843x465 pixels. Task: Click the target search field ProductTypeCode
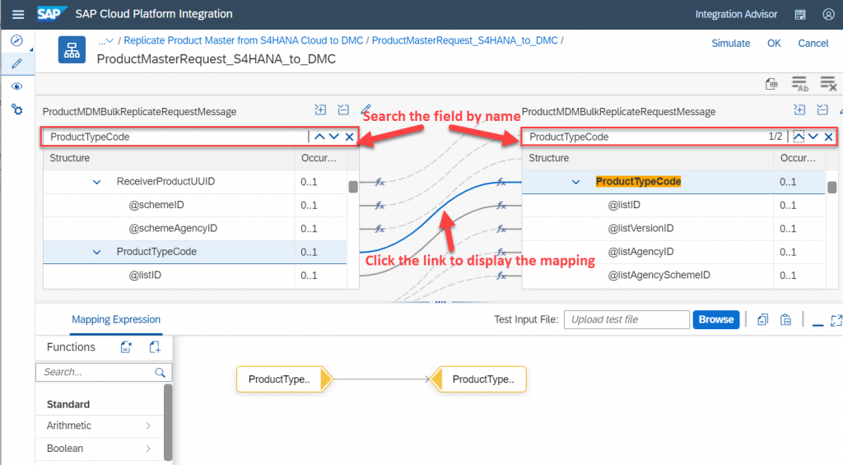coord(645,137)
